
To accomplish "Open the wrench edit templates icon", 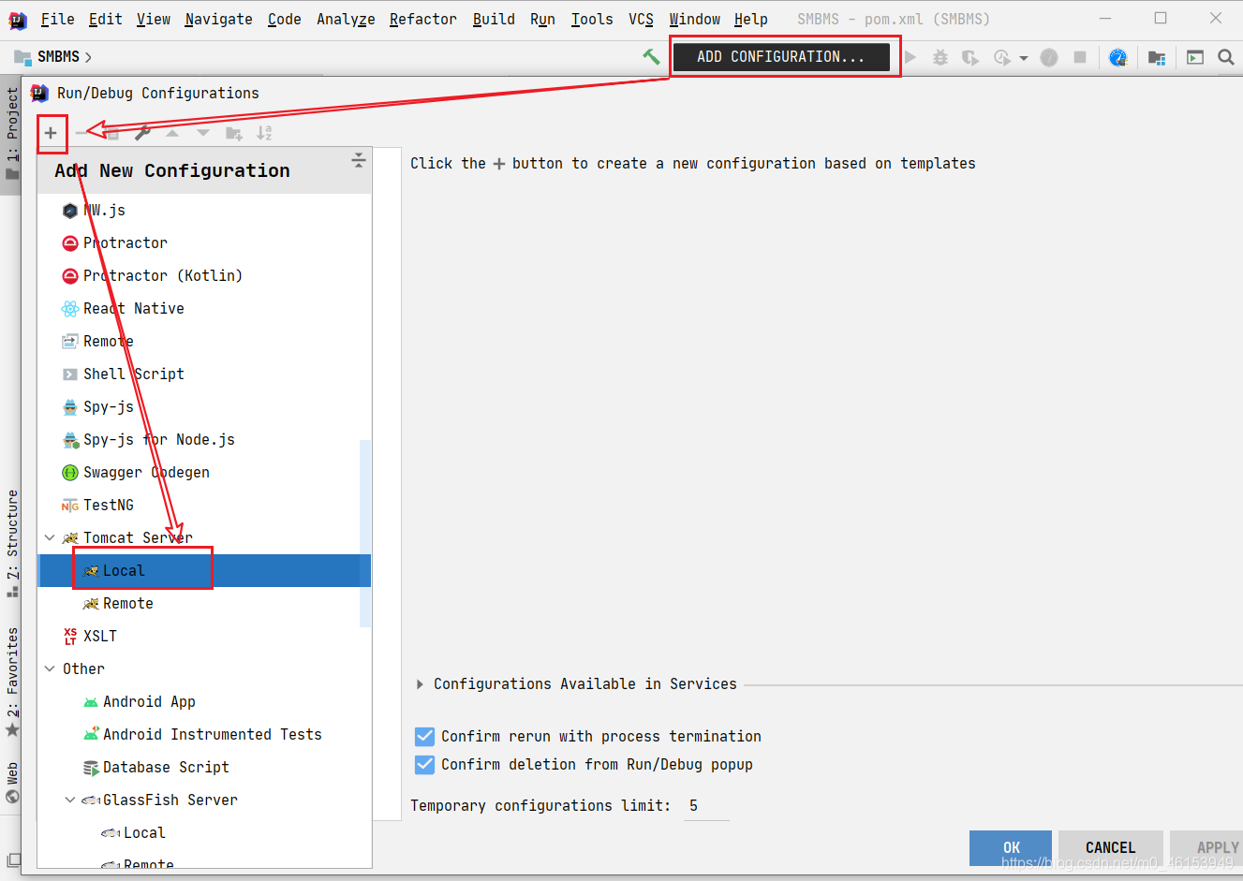I will pos(142,133).
